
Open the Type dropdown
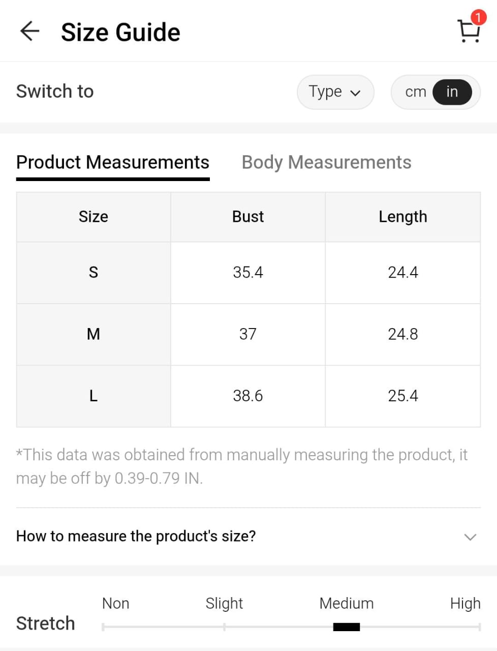(335, 92)
